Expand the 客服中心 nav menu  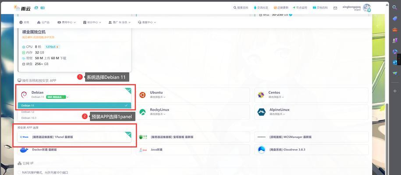tap(147, 22)
